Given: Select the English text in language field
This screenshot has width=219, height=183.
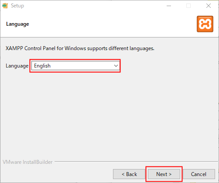Looking at the screenshot, I should click(x=42, y=66).
